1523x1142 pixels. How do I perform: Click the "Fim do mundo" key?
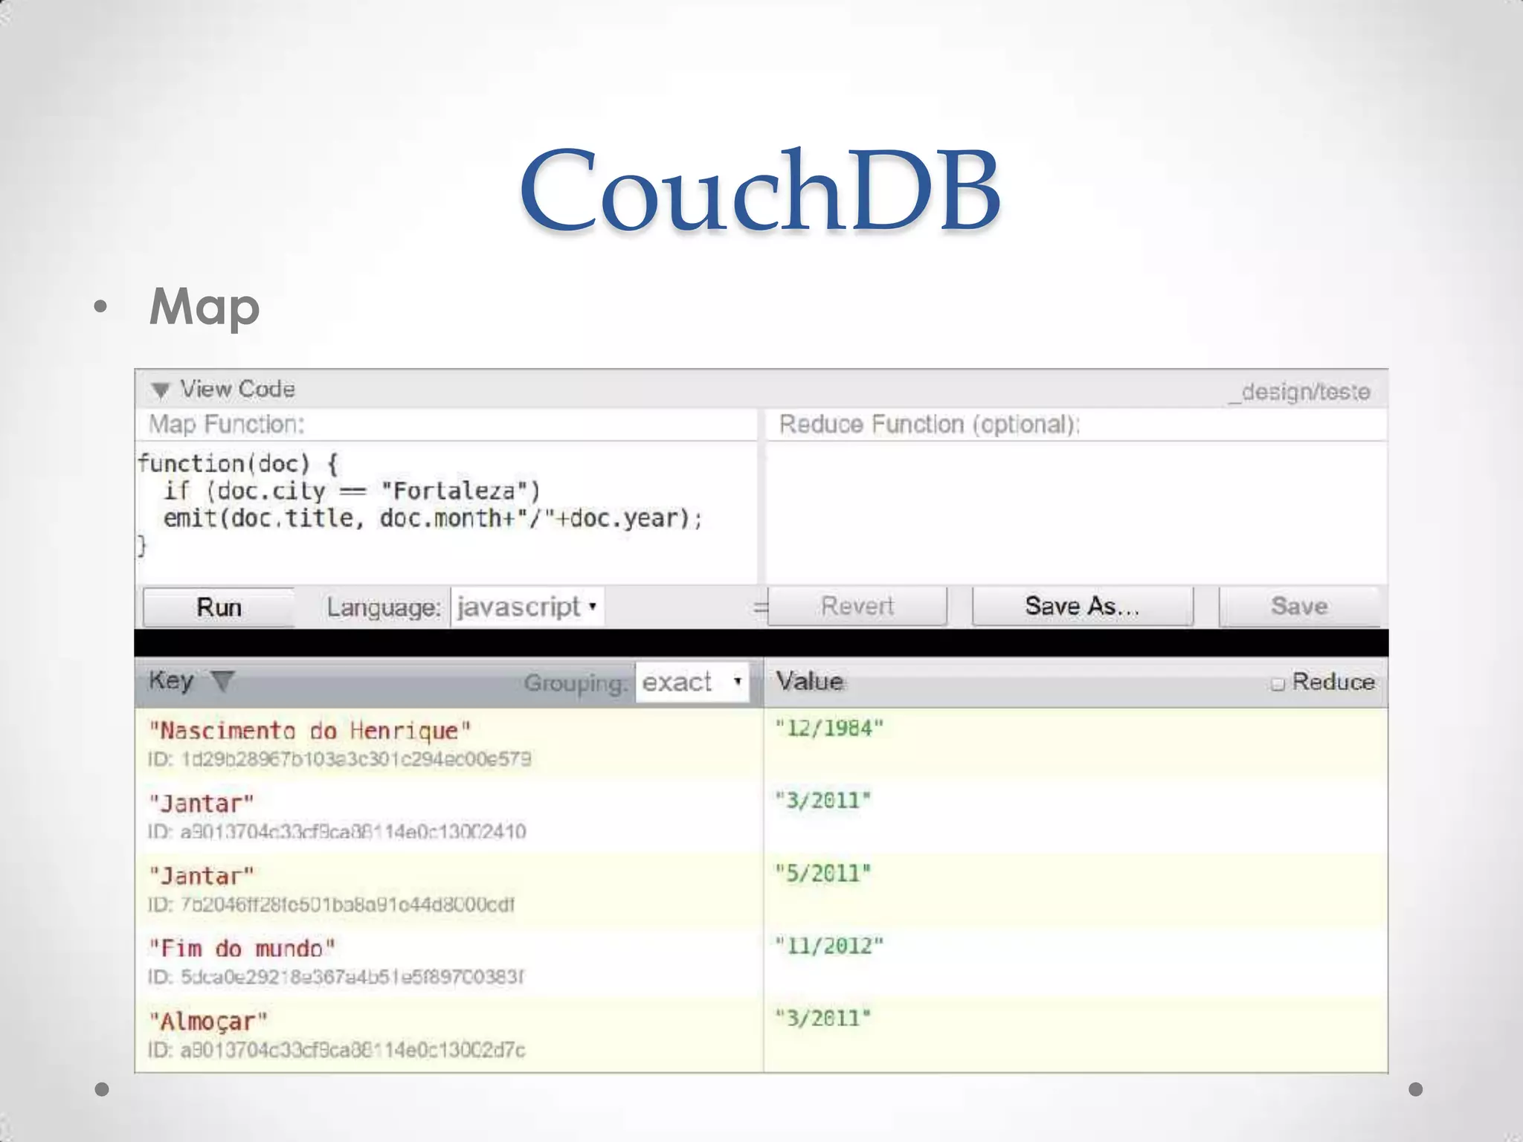pos(242,949)
